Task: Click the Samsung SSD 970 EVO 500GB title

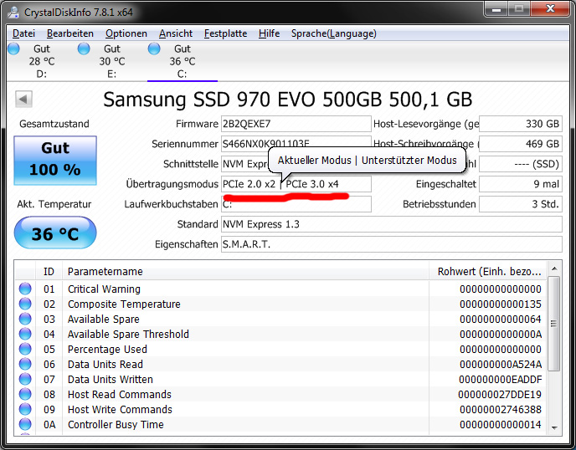Action: click(x=288, y=99)
